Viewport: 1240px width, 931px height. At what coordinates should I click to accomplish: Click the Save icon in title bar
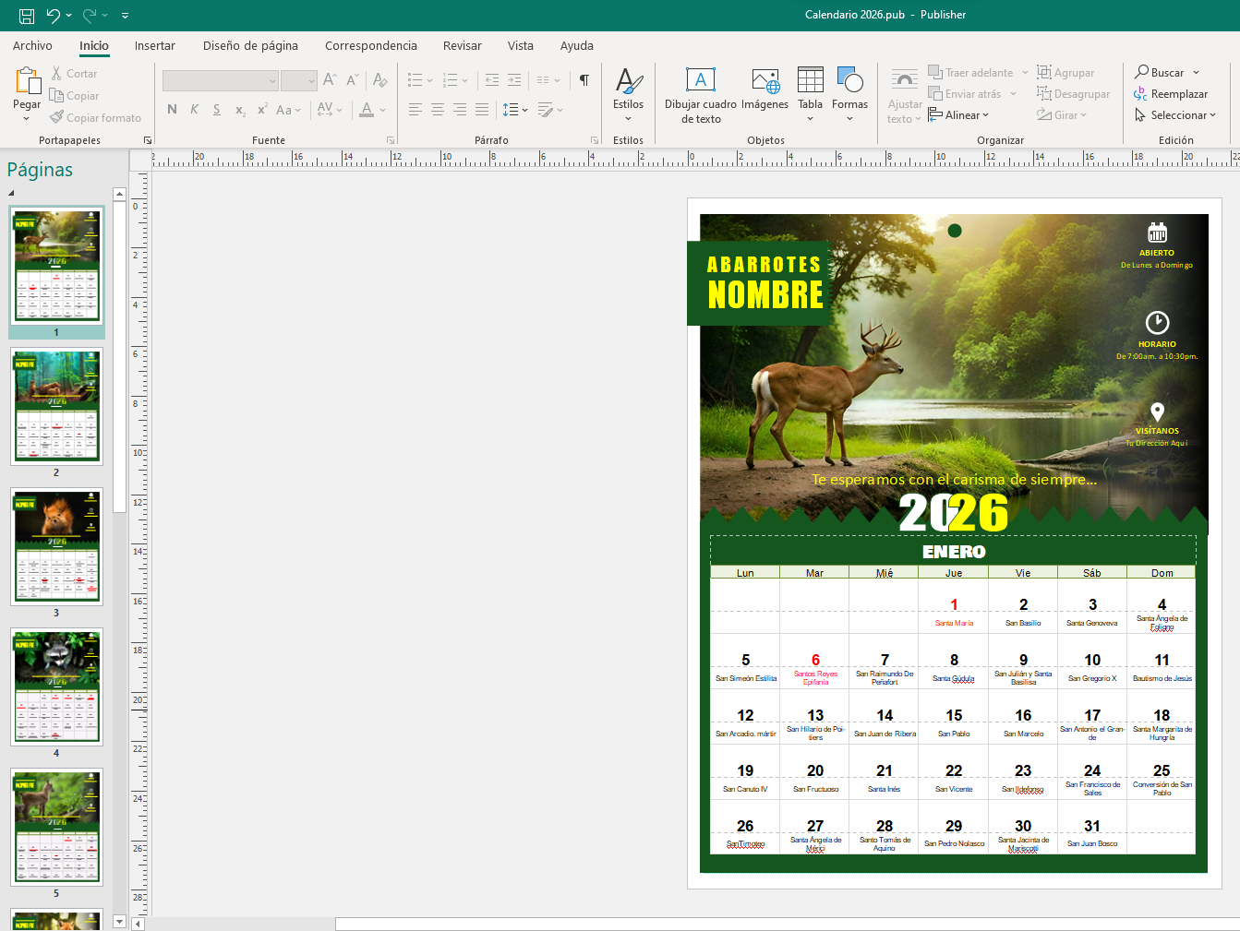pos(27,16)
